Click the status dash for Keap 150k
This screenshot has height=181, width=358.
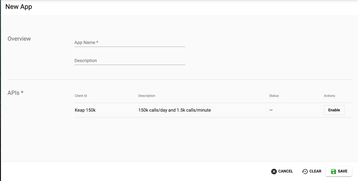[x=271, y=110]
